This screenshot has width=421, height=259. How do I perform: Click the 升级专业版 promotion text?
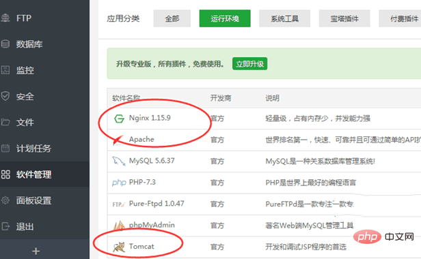click(x=169, y=64)
